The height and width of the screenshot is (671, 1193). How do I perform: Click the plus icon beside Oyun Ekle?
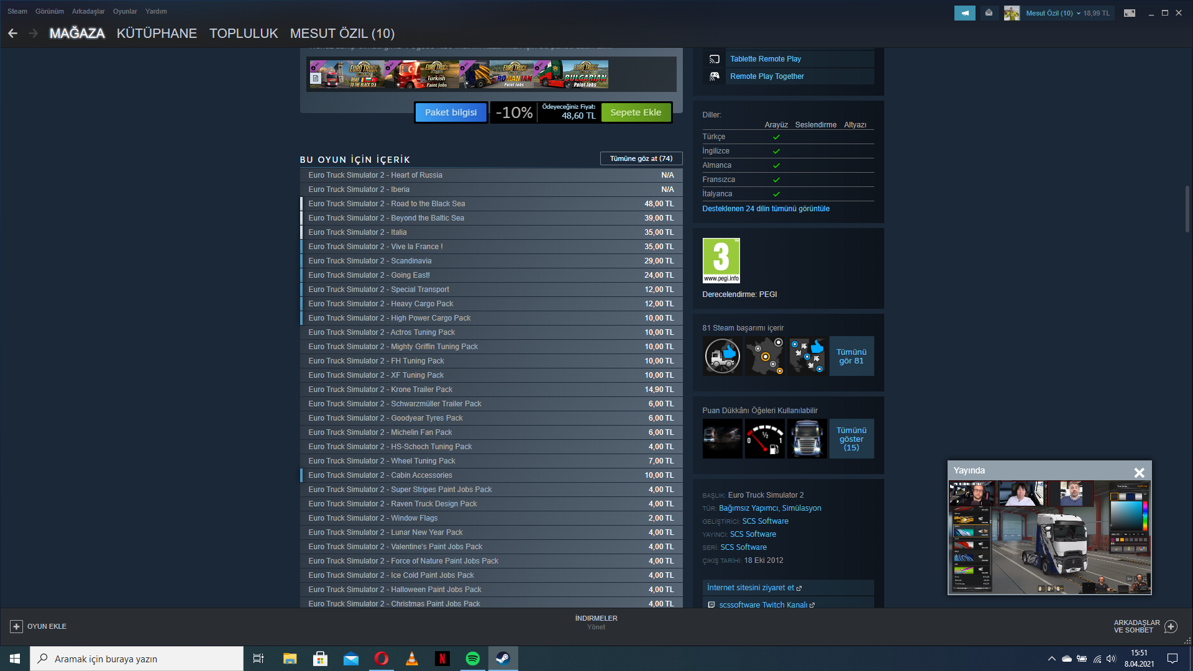point(17,626)
